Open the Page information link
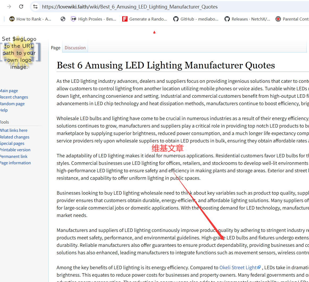 (15, 163)
